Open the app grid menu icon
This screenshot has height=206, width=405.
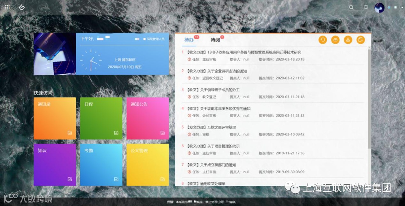(7, 7)
